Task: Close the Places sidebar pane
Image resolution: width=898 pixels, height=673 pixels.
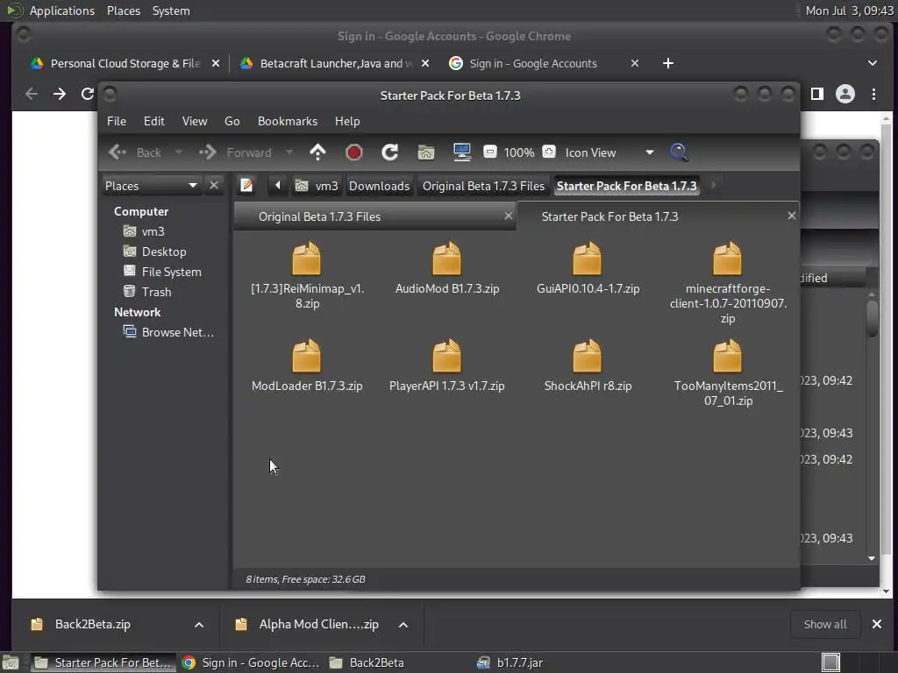Action: tap(214, 186)
